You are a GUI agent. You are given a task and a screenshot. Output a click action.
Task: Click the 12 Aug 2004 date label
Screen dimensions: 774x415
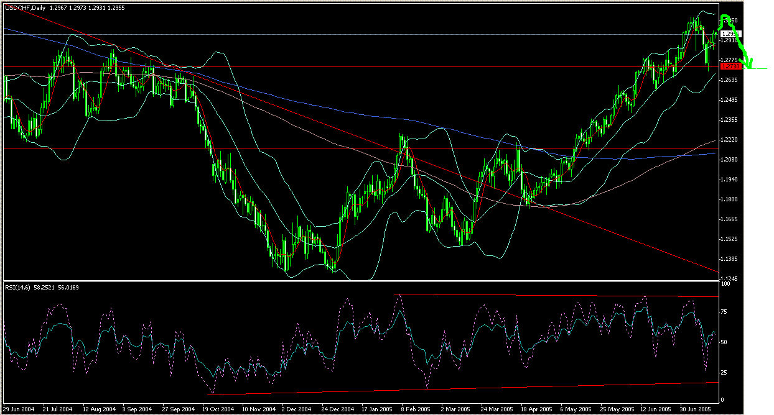pos(100,410)
